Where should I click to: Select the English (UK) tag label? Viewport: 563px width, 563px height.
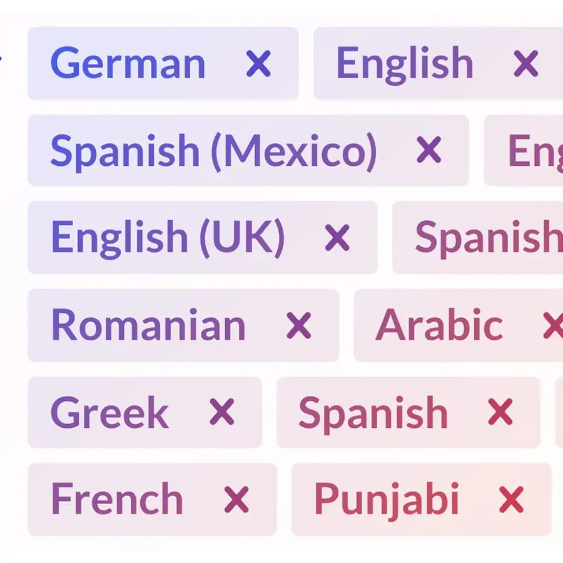point(168,238)
